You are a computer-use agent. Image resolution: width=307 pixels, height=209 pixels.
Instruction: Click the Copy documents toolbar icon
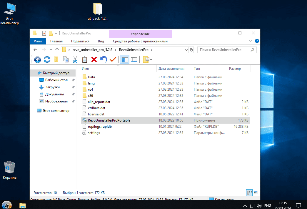(x=66, y=59)
